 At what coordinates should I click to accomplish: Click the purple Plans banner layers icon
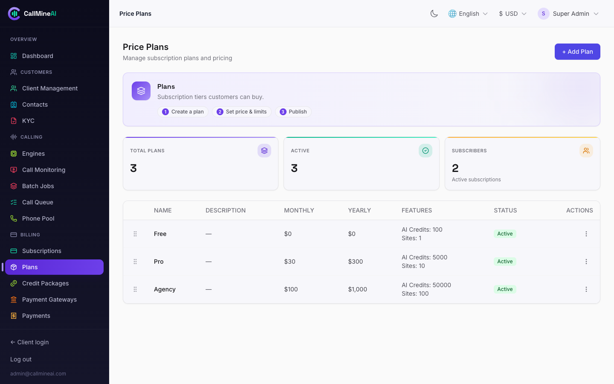141,91
